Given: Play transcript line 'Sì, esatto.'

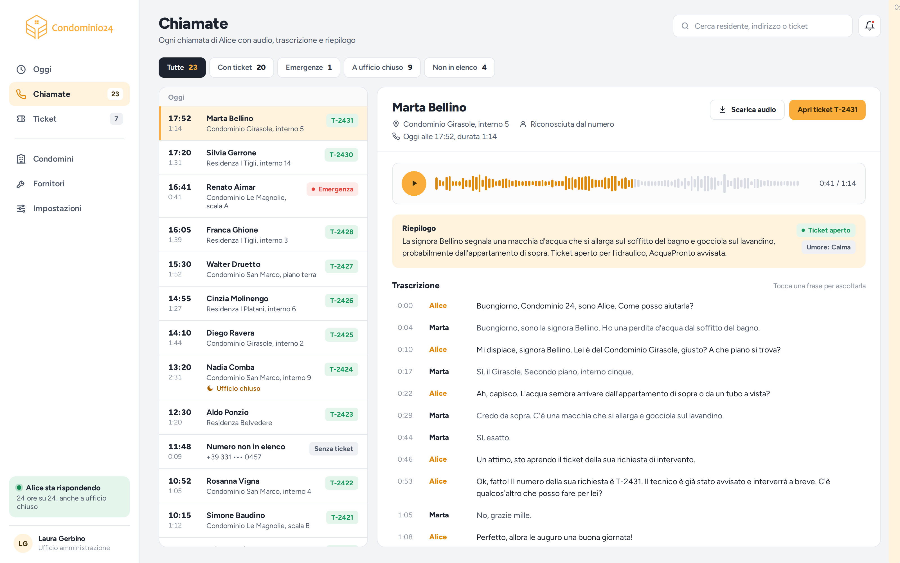Looking at the screenshot, I should (629, 437).
